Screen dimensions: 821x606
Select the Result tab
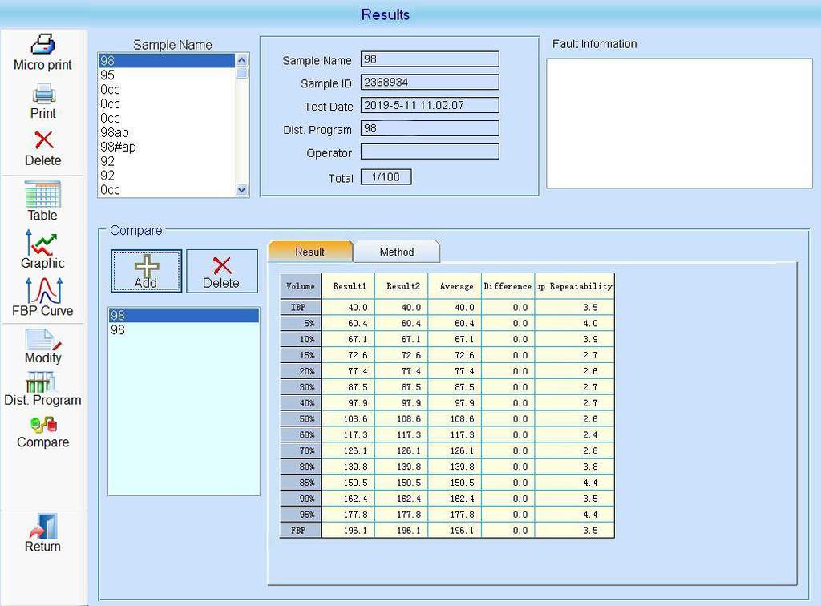(x=309, y=252)
